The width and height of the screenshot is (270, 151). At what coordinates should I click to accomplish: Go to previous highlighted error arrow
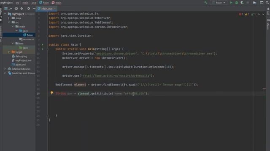tap(259, 14)
